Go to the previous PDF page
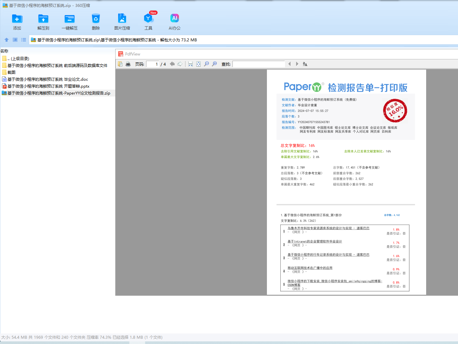 [172, 64]
